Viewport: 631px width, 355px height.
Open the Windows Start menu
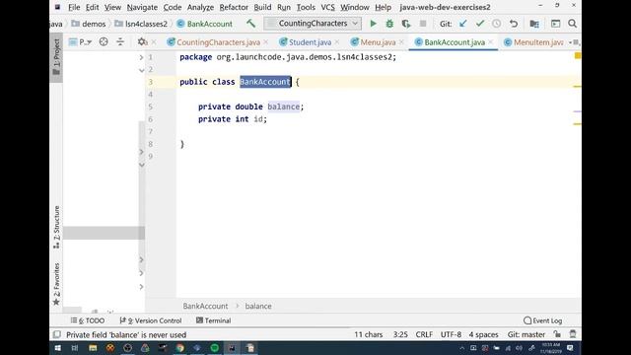(57, 348)
